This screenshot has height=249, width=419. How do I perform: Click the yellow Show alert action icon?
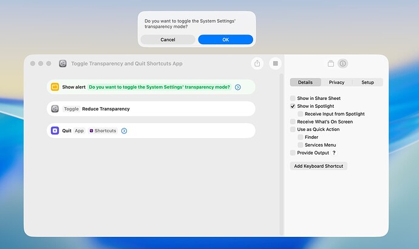[x=55, y=87]
